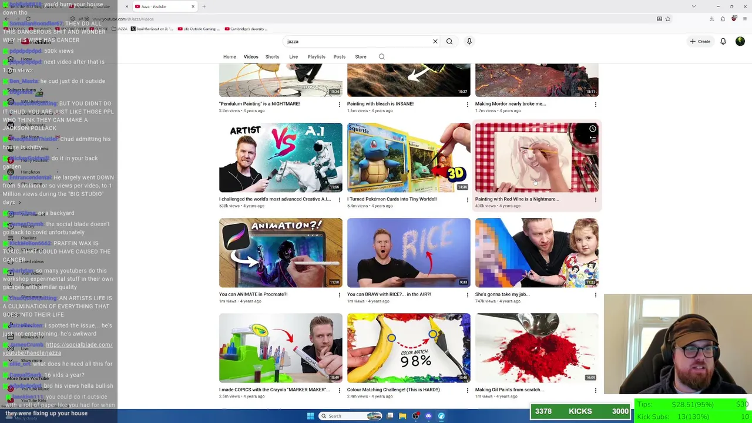The image size is (752, 423).
Task: Open the channel Posts tab
Action: tap(340, 57)
